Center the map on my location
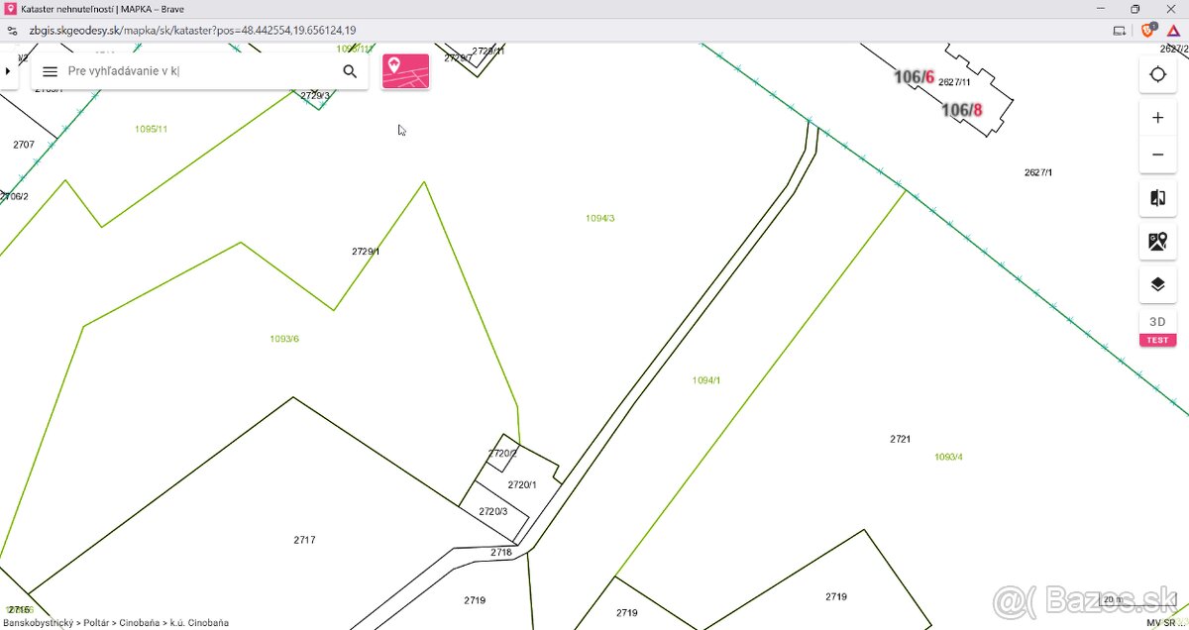Screen dimensions: 1189x630 click(1157, 75)
